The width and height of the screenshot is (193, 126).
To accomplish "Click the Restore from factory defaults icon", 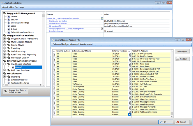I will (x=6, y=91).
